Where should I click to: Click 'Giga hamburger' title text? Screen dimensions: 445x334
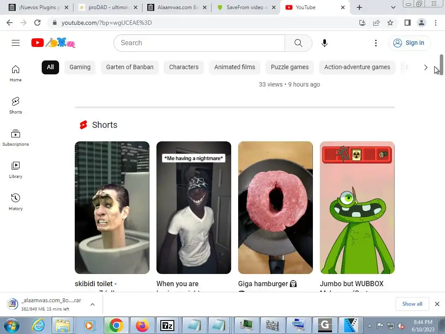[x=263, y=284]
